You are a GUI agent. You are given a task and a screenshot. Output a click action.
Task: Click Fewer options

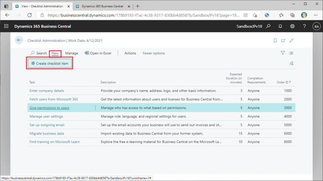pos(154,53)
